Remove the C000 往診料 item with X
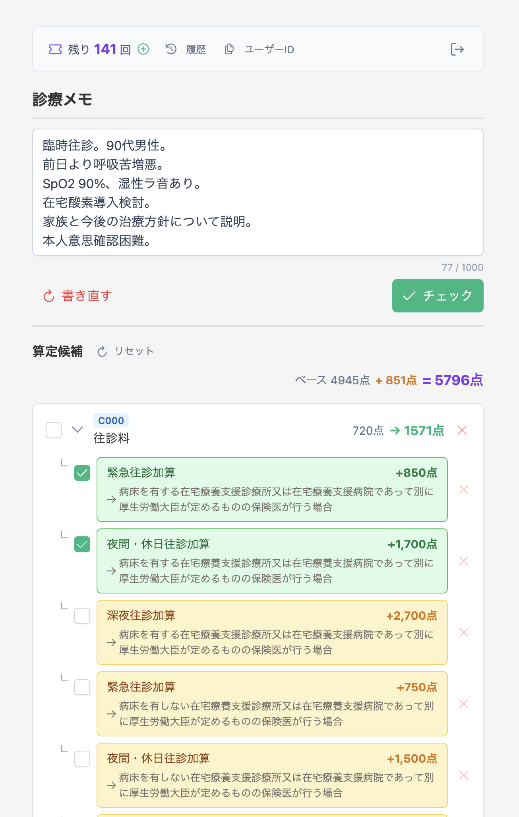This screenshot has height=817, width=519. click(462, 430)
